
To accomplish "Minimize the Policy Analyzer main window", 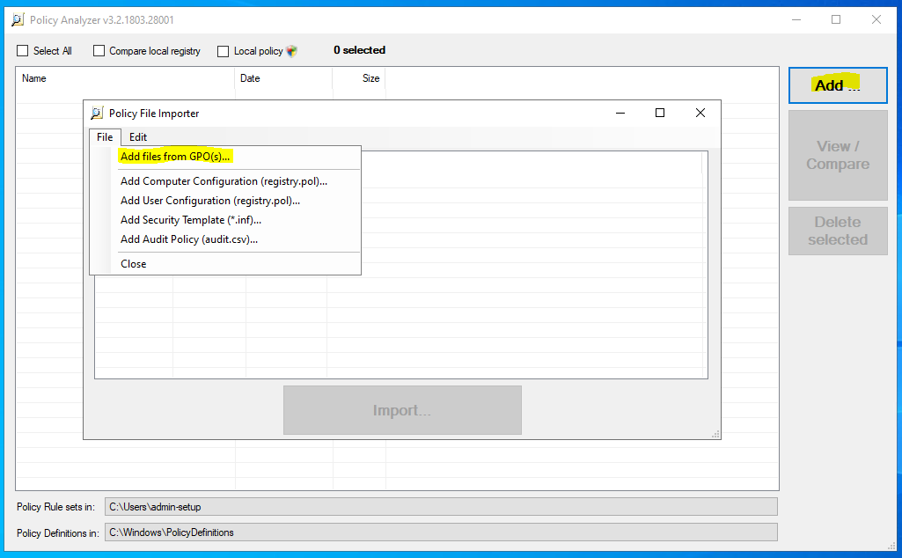I will [x=796, y=19].
